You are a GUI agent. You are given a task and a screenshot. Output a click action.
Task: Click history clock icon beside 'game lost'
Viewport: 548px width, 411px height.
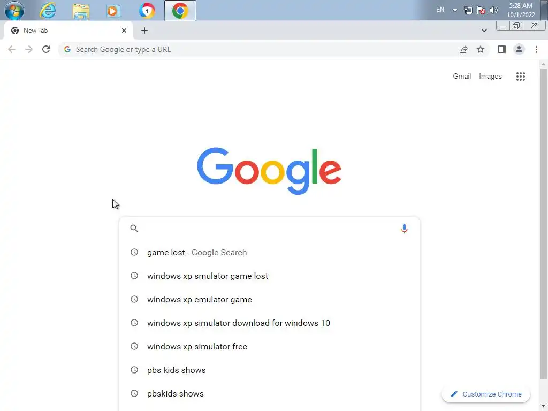point(134,252)
